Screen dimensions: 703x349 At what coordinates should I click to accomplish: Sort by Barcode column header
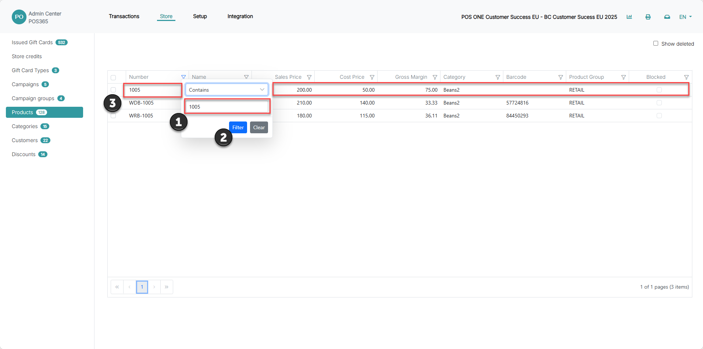tap(516, 77)
